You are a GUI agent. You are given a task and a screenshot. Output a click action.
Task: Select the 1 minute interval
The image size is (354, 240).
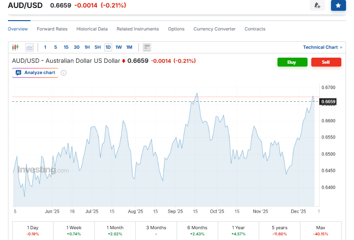(45, 47)
